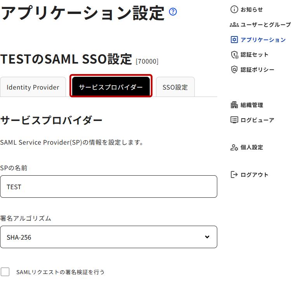Click the 認証ポリシー shield icon
The image size is (291, 285).
pos(234,70)
